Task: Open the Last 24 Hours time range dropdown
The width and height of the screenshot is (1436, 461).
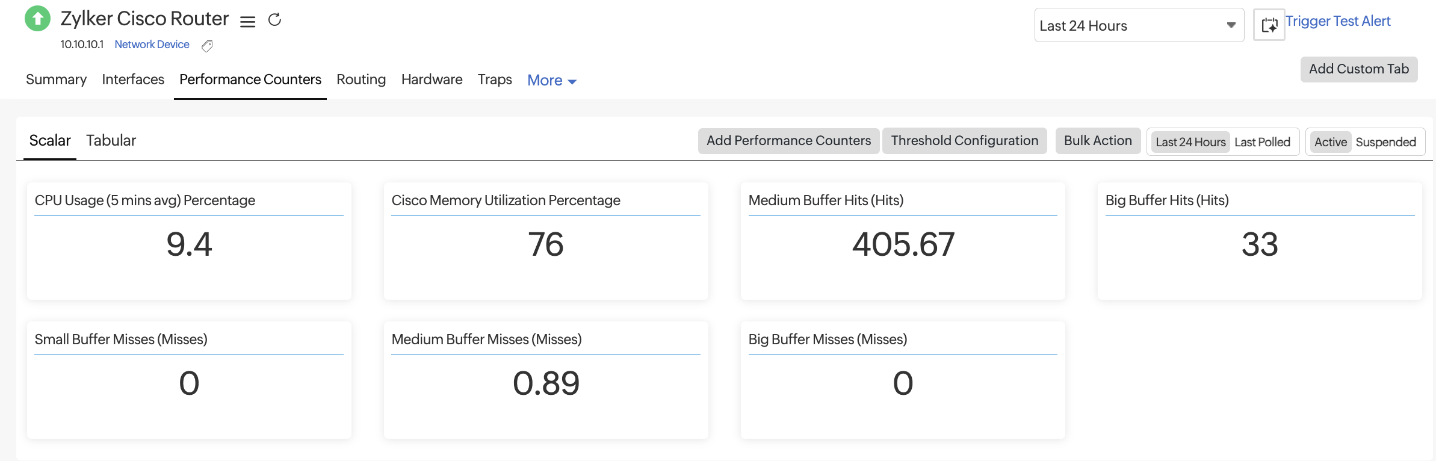Action: pos(1139,25)
